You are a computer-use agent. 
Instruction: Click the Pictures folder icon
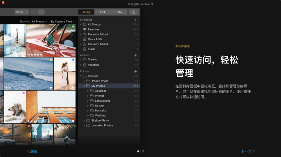click(x=85, y=76)
